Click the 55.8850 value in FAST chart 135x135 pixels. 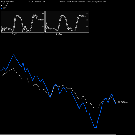click(x=41, y=20)
